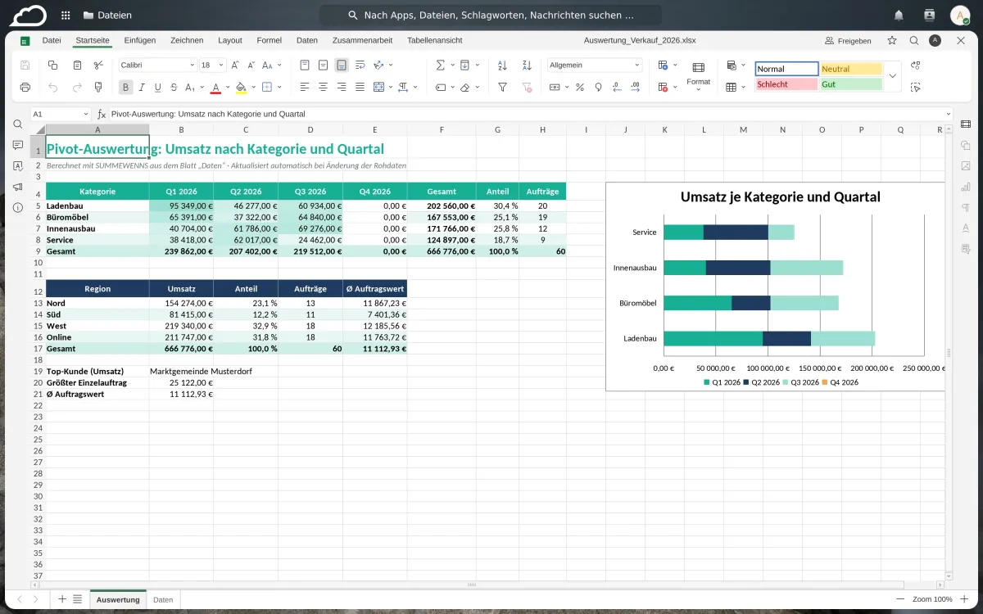The width and height of the screenshot is (983, 614).
Task: Open the Zusammenarbeit ribbon tab
Action: [x=362, y=40]
